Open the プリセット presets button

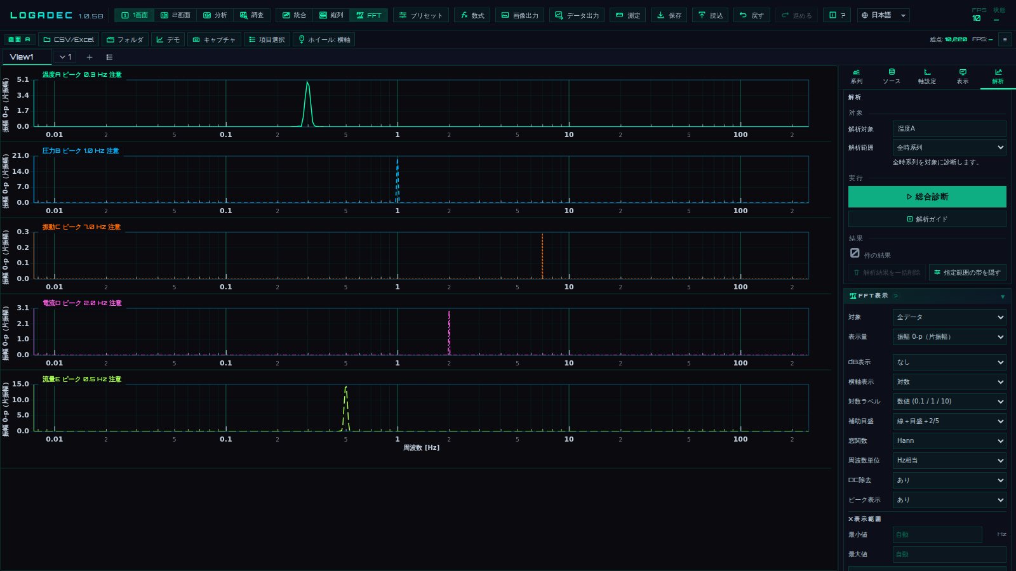tap(421, 15)
